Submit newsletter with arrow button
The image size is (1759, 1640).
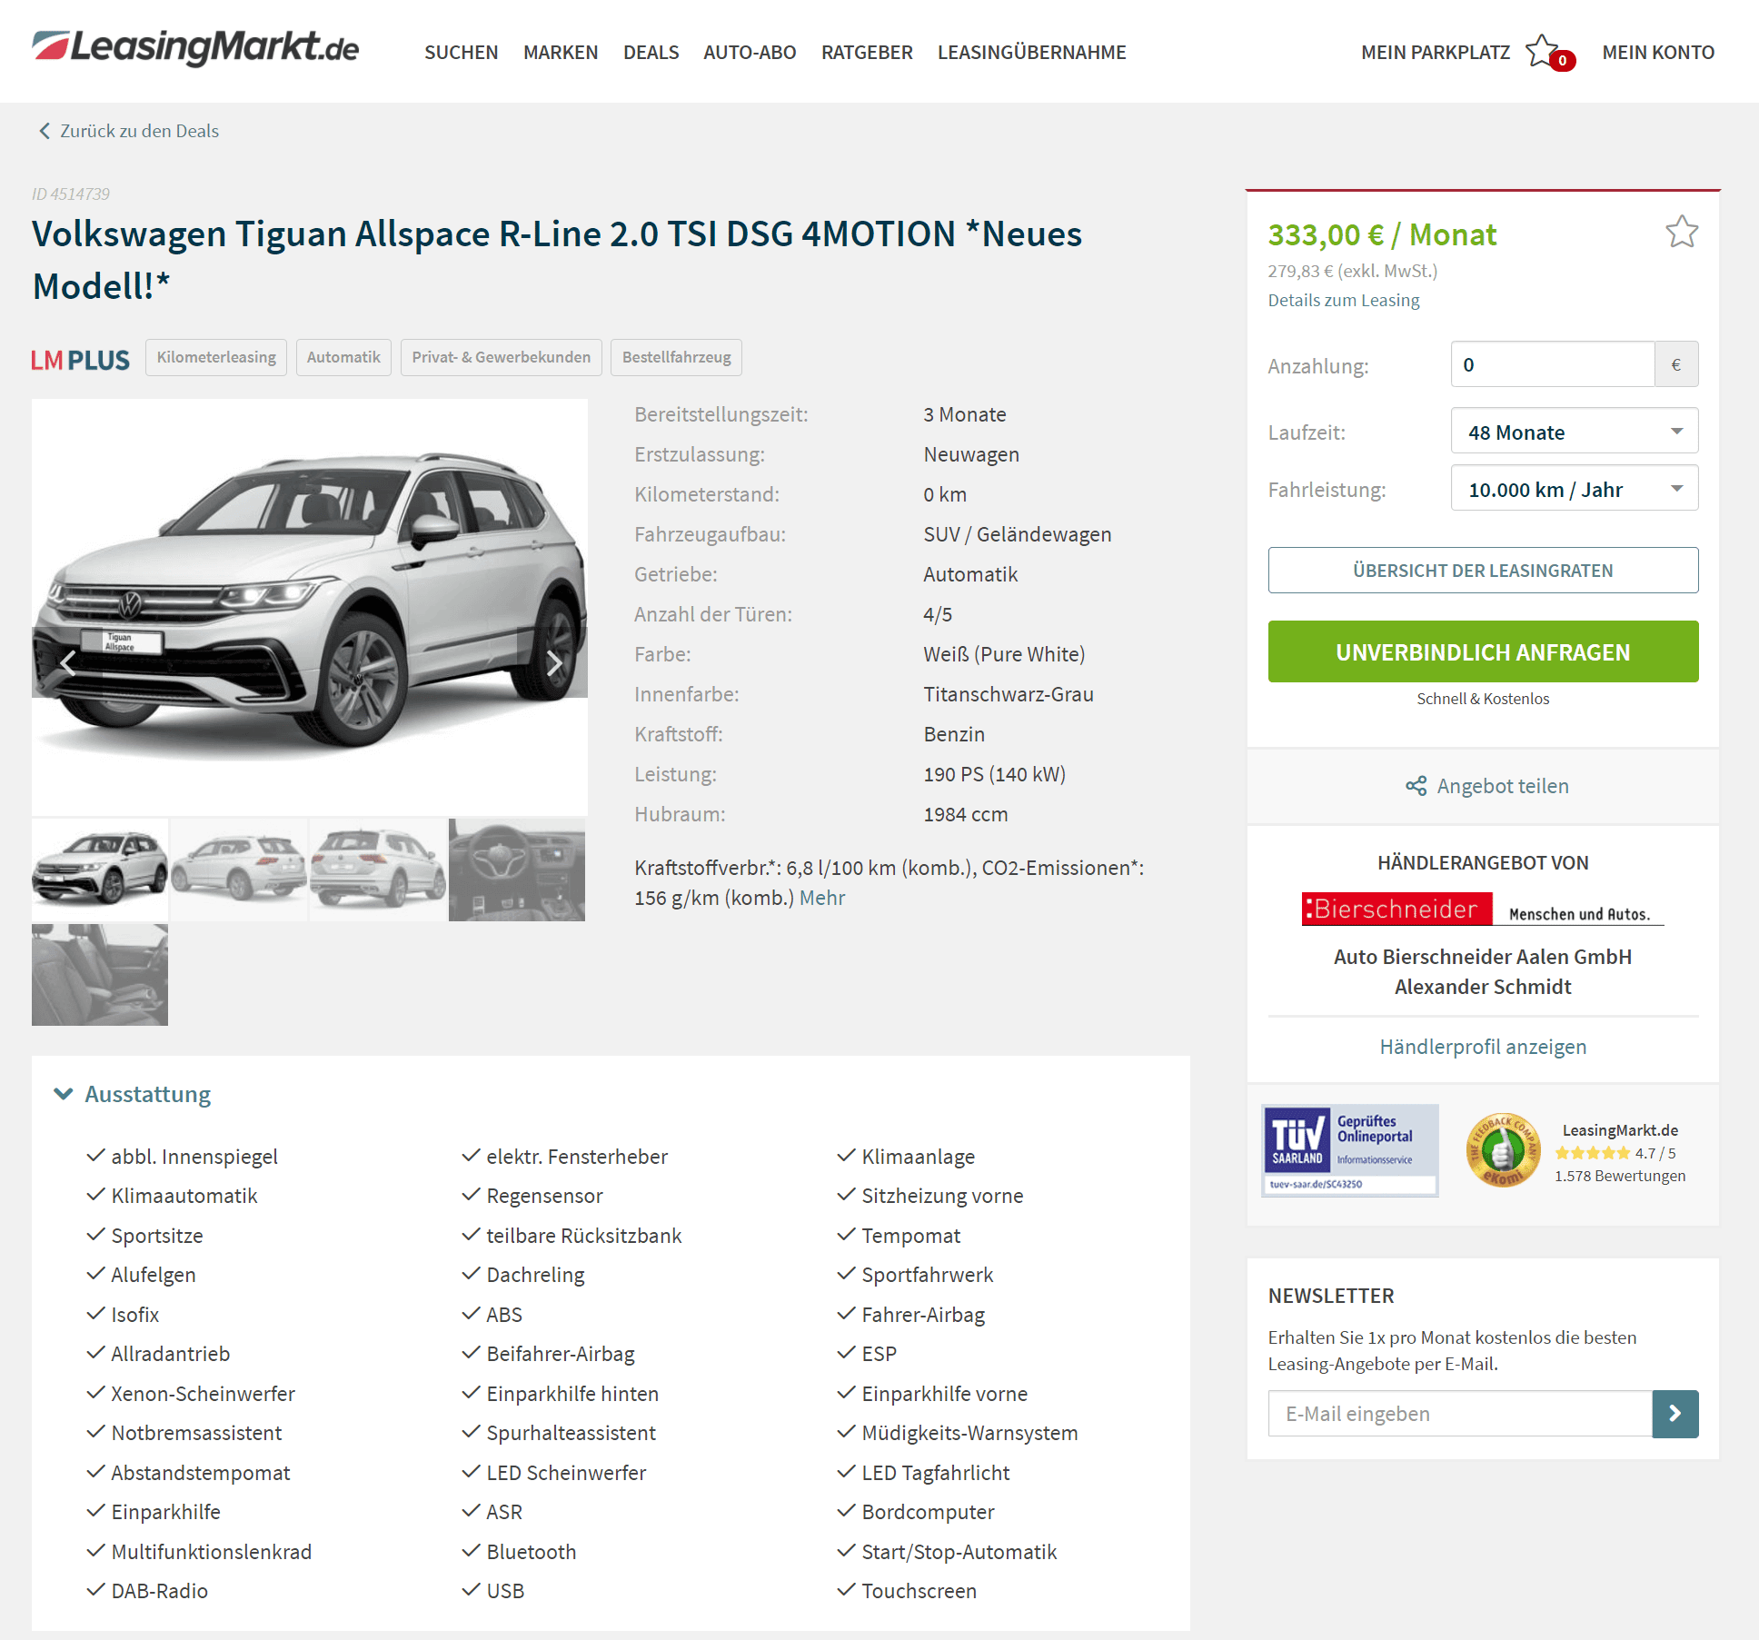(x=1675, y=1414)
